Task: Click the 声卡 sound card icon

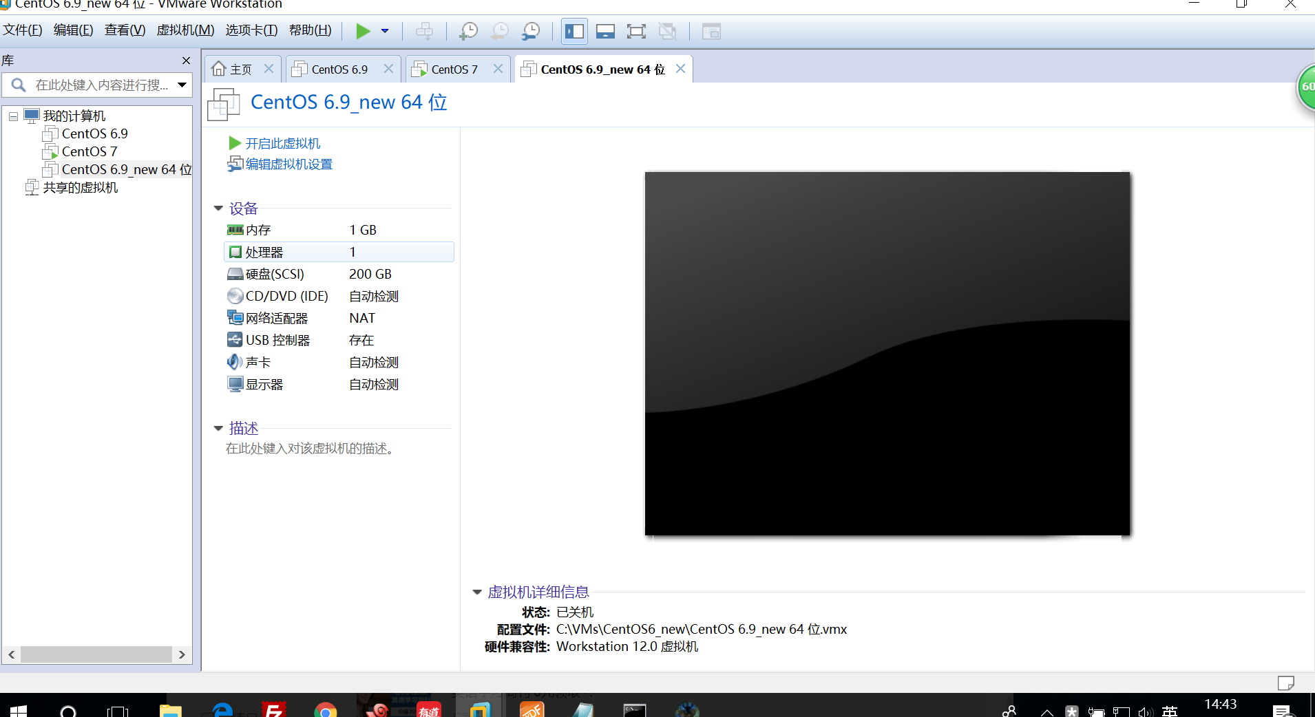Action: [235, 362]
